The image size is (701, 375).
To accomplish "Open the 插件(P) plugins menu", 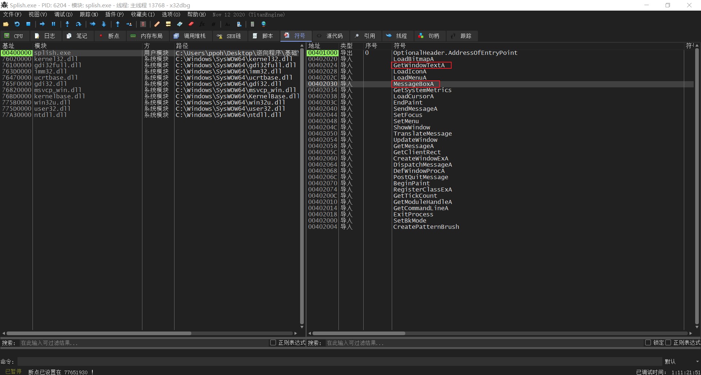I will pyautogui.click(x=114, y=15).
